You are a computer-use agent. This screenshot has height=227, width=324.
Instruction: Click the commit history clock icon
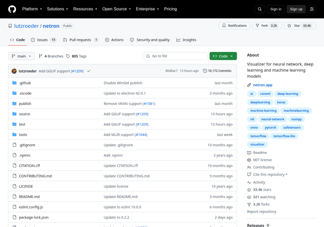[205, 71]
